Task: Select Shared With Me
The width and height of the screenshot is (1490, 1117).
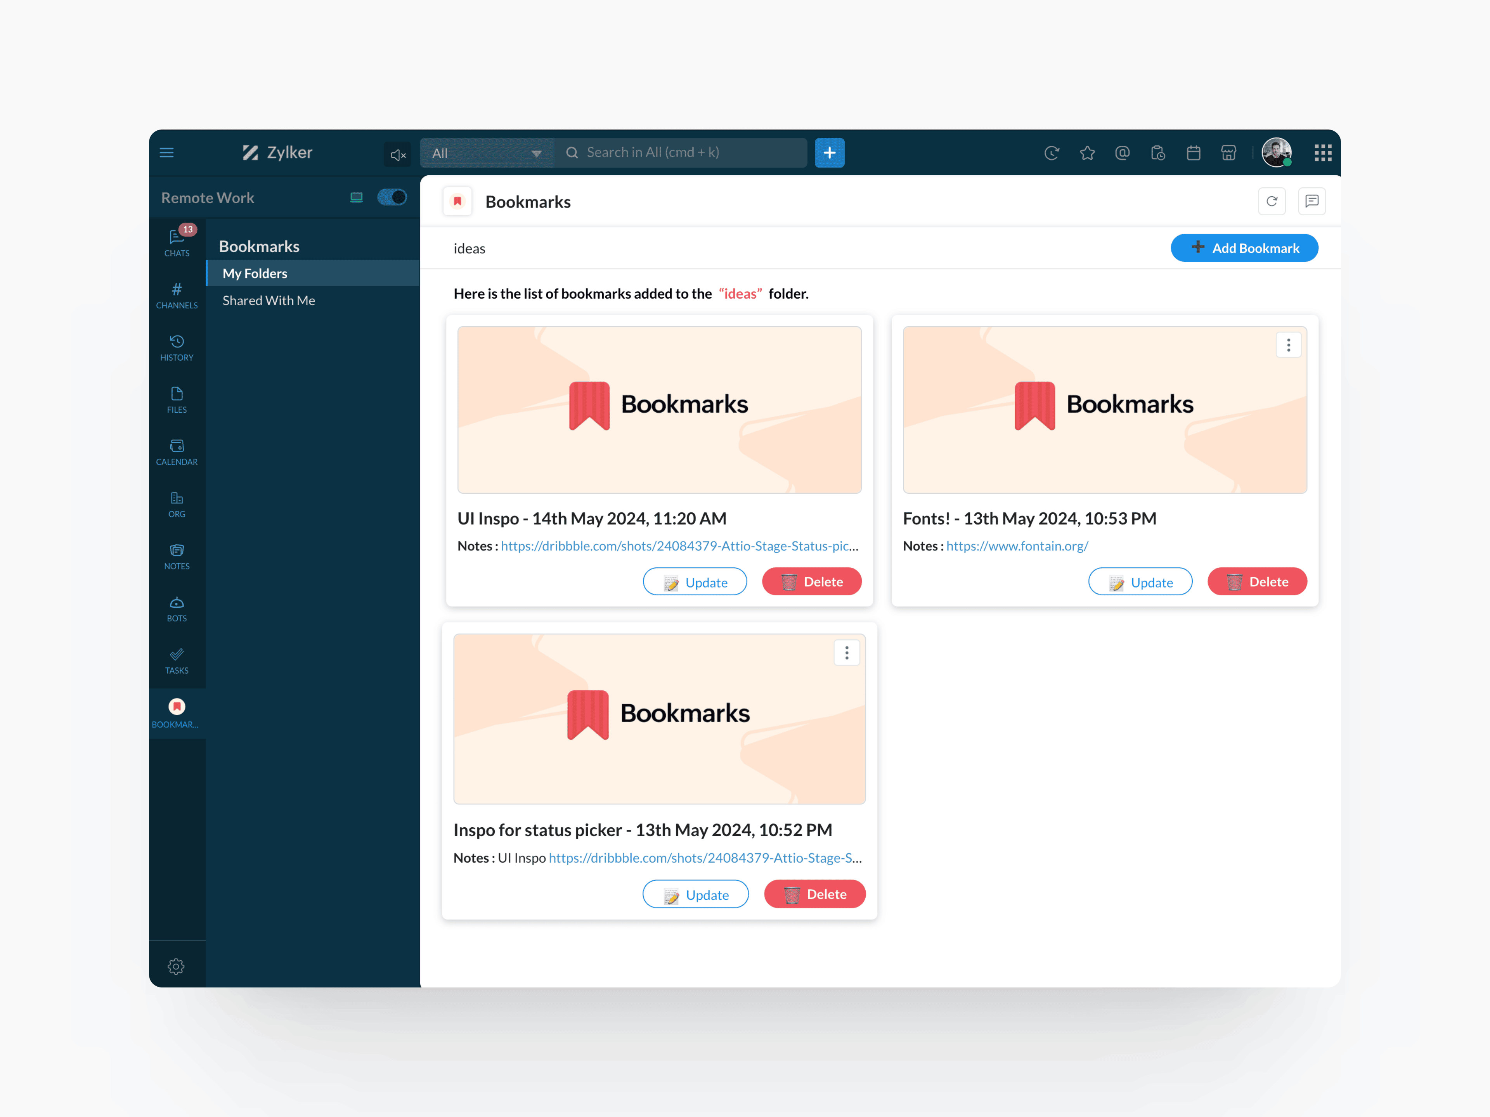Action: [x=268, y=300]
